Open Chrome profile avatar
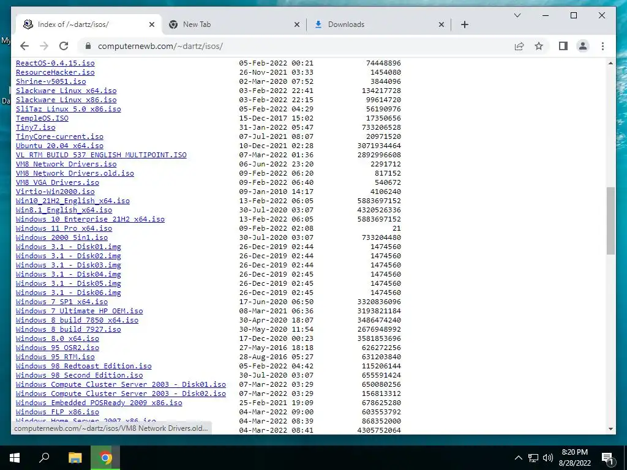The width and height of the screenshot is (627, 470). (583, 46)
